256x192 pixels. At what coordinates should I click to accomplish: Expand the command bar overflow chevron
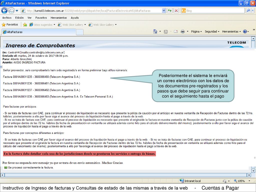(x=254, y=29)
